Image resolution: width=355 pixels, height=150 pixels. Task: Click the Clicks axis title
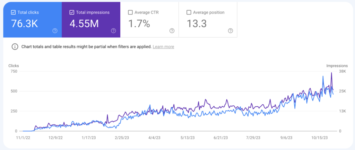tap(14, 65)
